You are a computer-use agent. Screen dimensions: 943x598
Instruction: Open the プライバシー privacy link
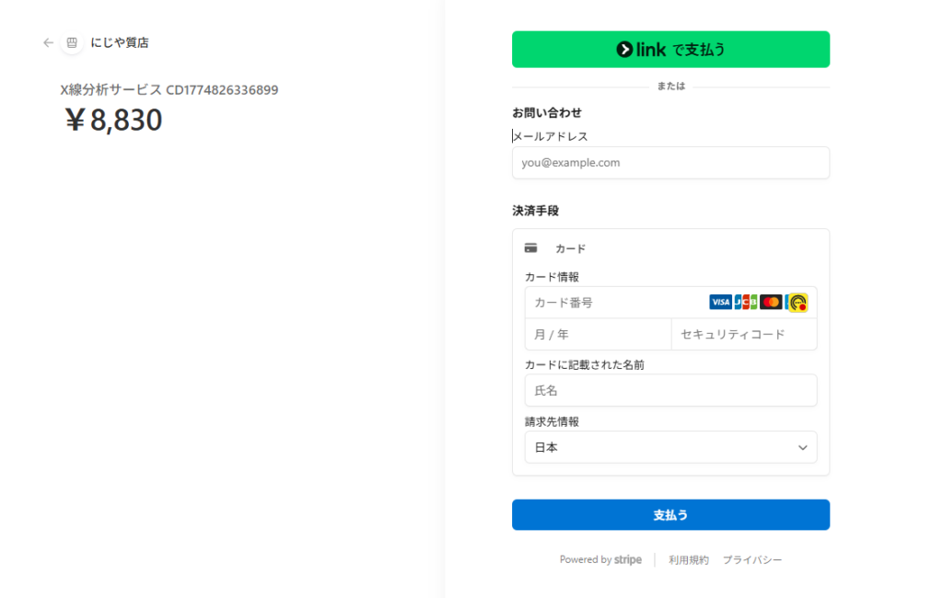click(x=752, y=559)
